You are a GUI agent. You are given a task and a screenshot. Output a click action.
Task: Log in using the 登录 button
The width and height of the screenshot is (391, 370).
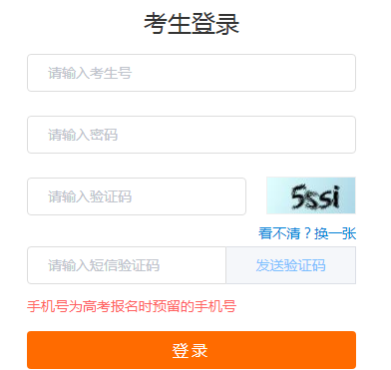click(192, 350)
